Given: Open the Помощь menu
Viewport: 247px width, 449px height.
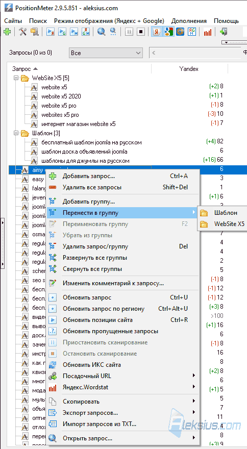Looking at the screenshot, I should (x=227, y=21).
